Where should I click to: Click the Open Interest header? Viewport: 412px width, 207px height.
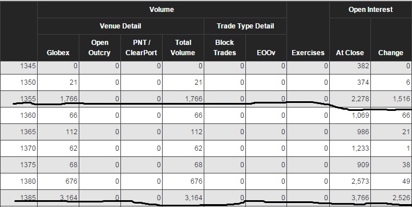click(370, 10)
